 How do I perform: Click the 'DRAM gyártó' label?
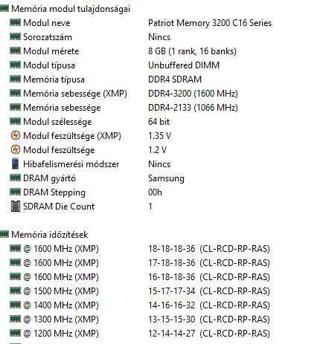pyautogui.click(x=49, y=178)
